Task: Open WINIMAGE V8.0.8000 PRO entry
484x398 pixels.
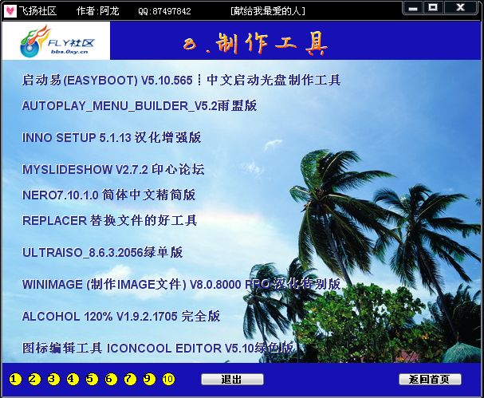Action: click(181, 284)
